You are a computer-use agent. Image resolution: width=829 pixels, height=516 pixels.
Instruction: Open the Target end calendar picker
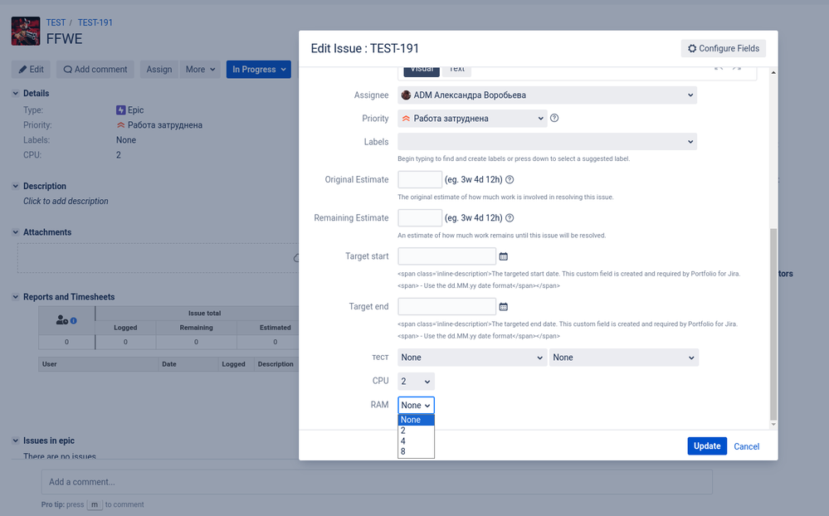coord(504,307)
